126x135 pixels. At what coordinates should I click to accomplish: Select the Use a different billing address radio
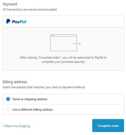[8, 109]
